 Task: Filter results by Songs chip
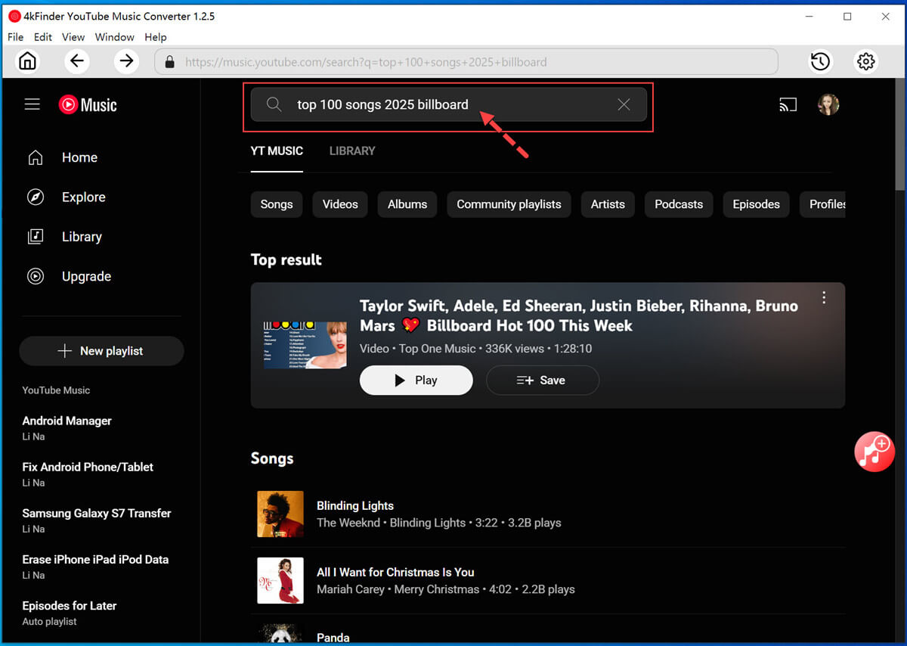click(277, 204)
